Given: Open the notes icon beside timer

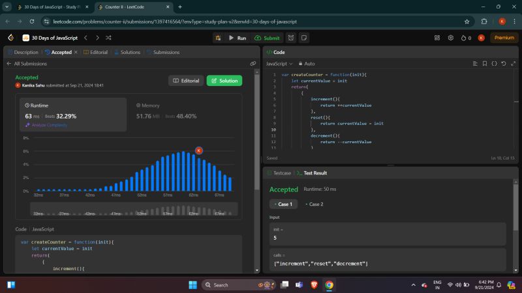Looking at the screenshot, I should coord(305,38).
